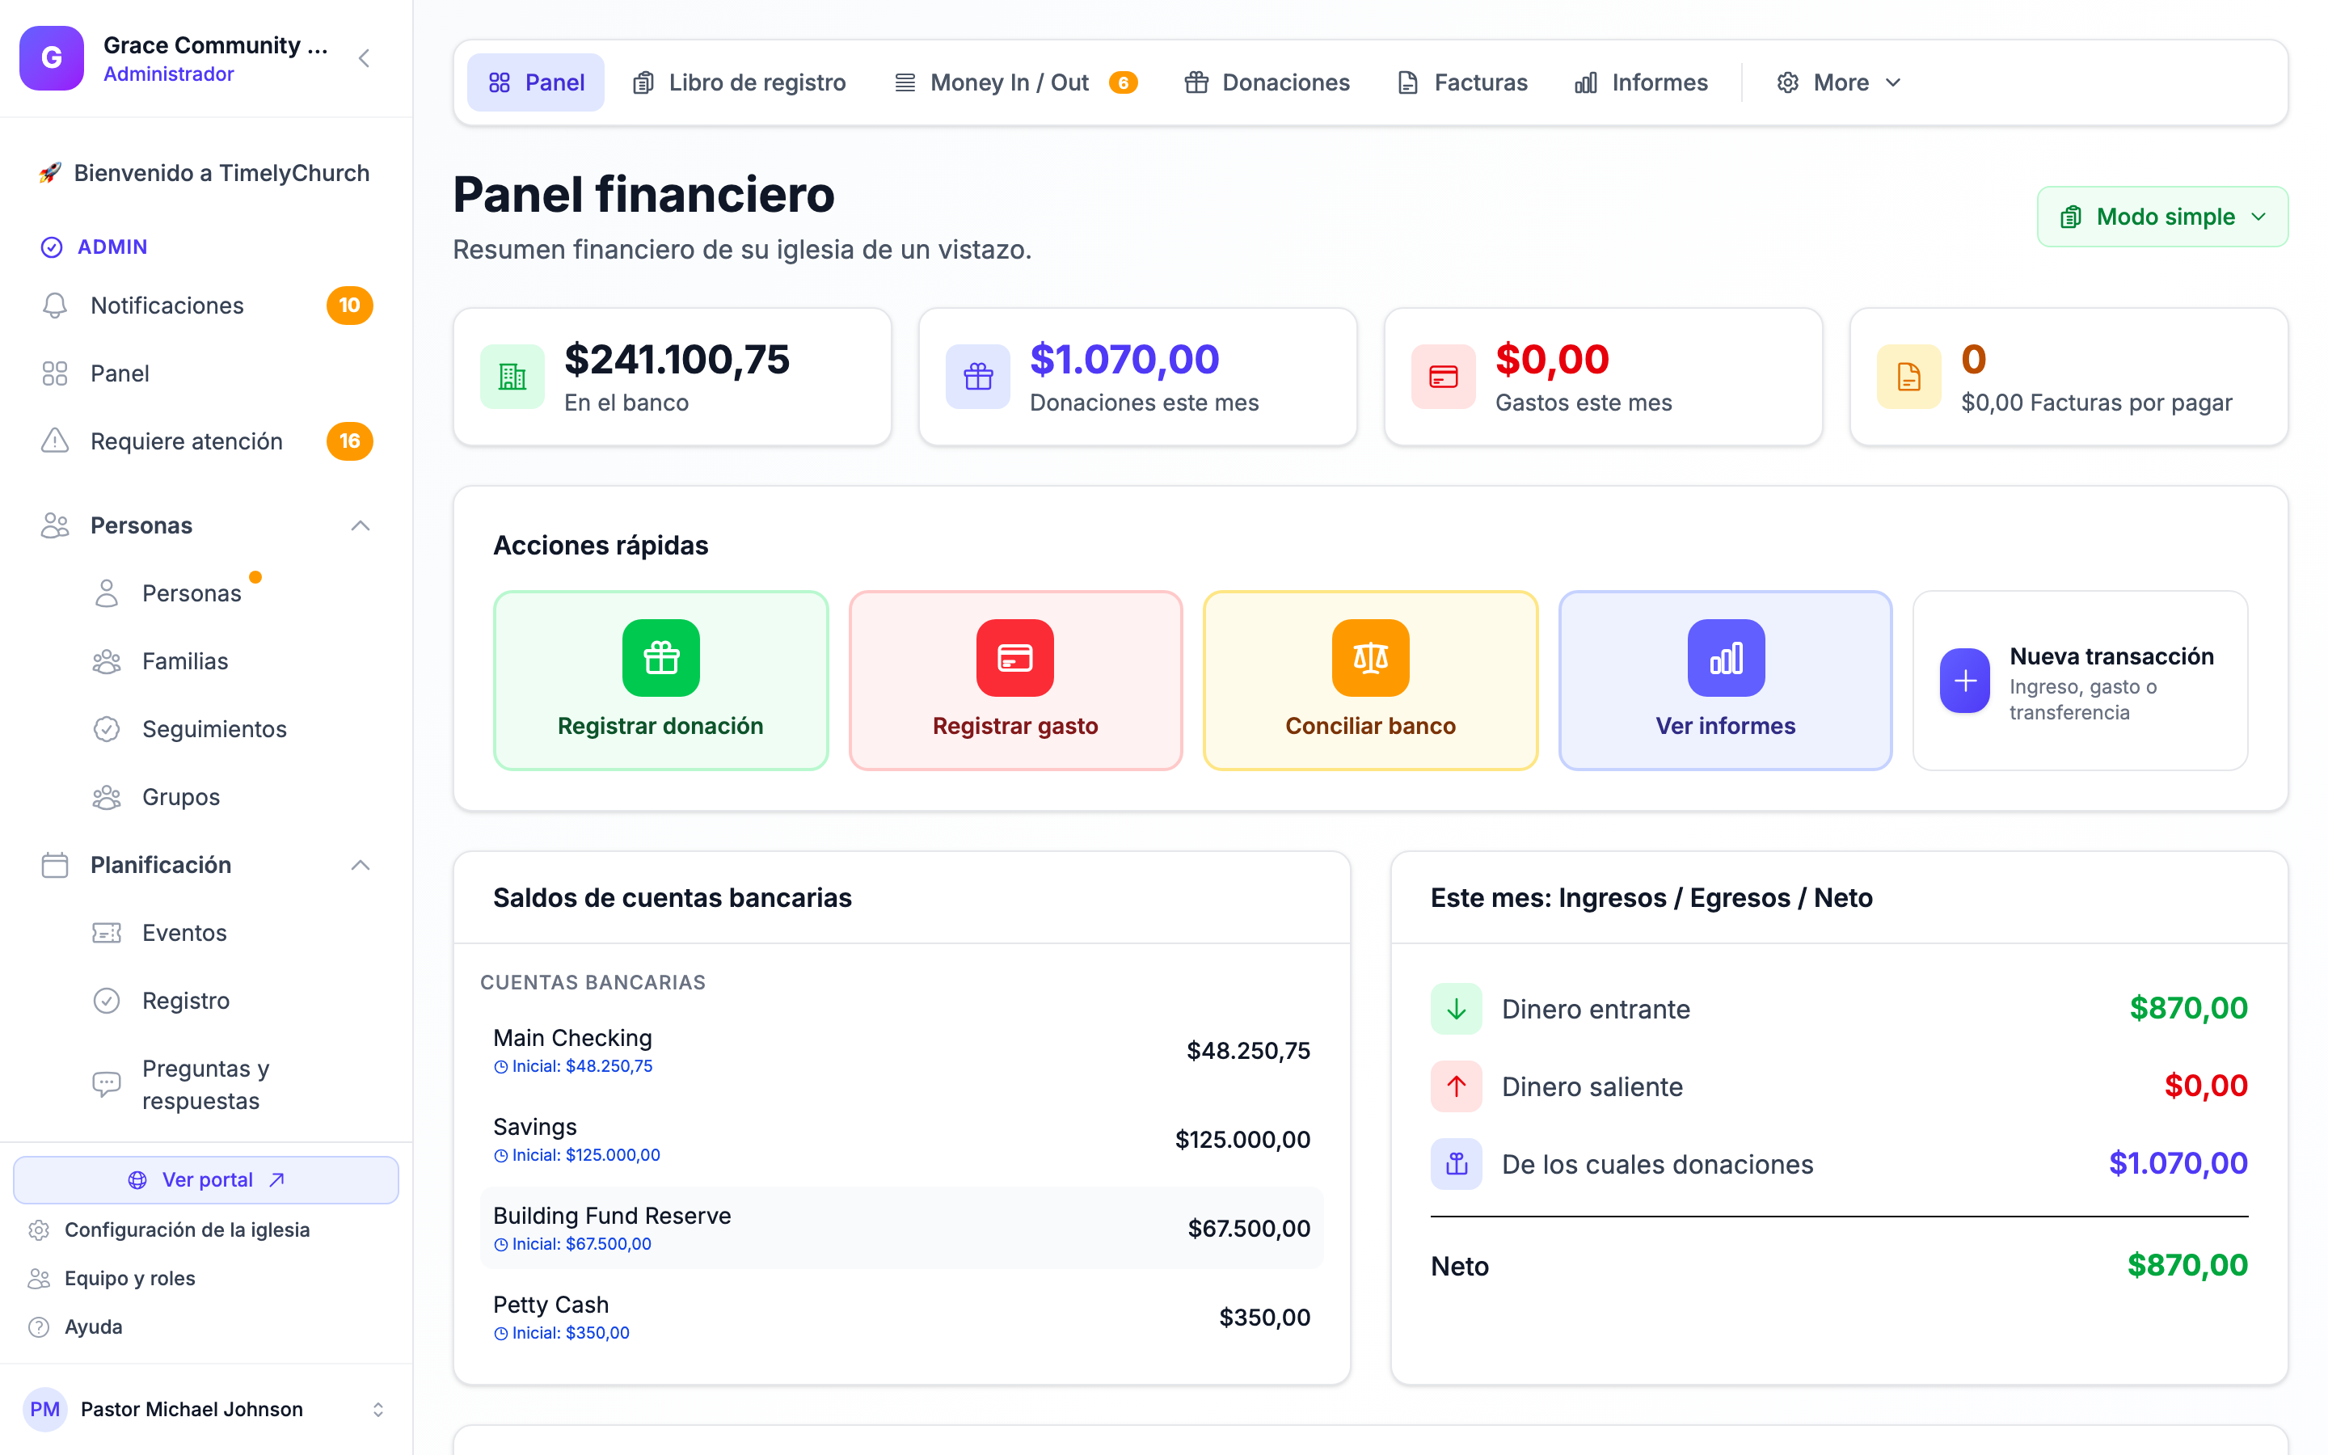Go to the Donaciones tab

point(1267,82)
